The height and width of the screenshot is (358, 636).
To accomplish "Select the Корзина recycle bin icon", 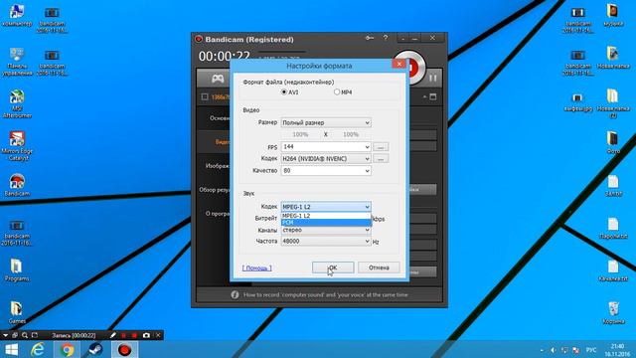I will (x=613, y=312).
